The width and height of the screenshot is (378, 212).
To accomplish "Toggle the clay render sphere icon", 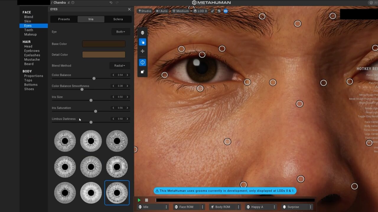I will 219,11.
